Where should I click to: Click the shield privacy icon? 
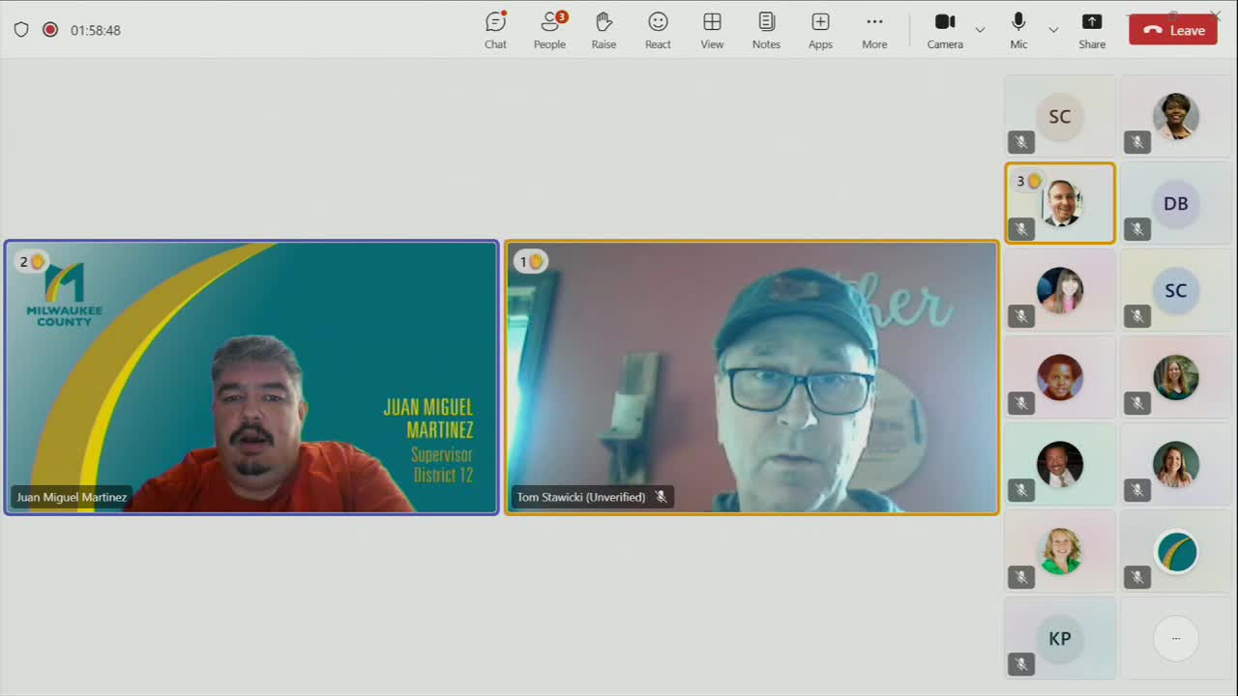[x=21, y=30]
